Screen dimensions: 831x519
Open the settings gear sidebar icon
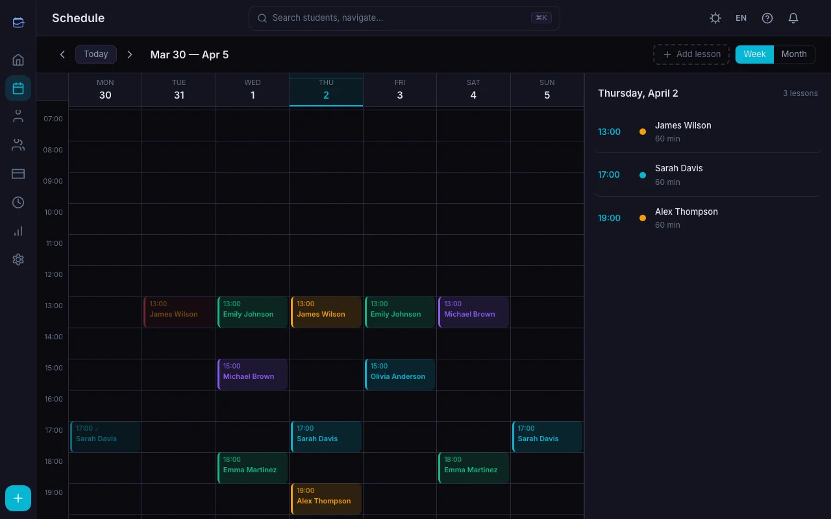18,259
